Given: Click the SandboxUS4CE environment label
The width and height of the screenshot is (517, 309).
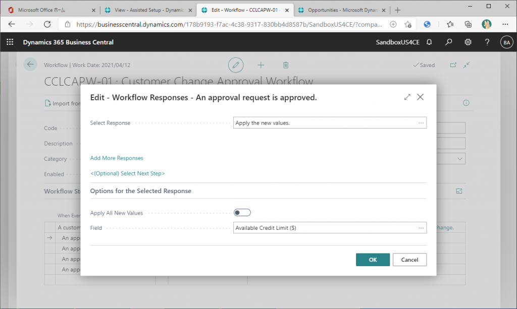Looking at the screenshot, I should [x=398, y=42].
